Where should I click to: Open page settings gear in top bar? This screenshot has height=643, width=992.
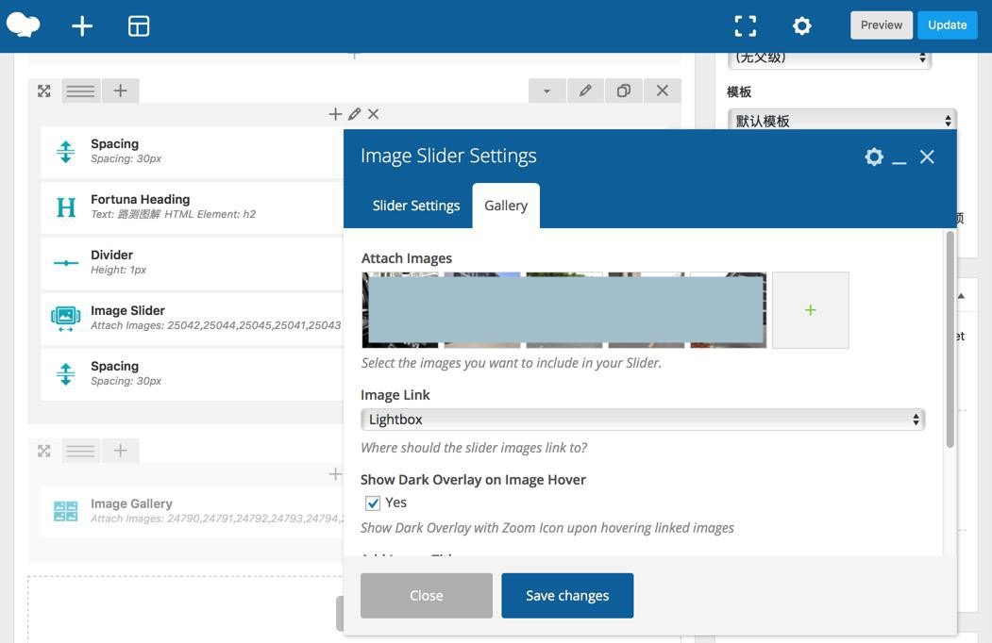click(x=801, y=26)
